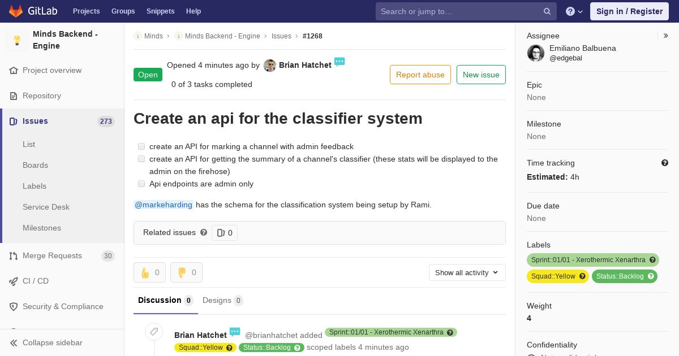This screenshot has width=679, height=356.
Task: Click Status::Backlog label help icon in sidebar
Action: 651,276
